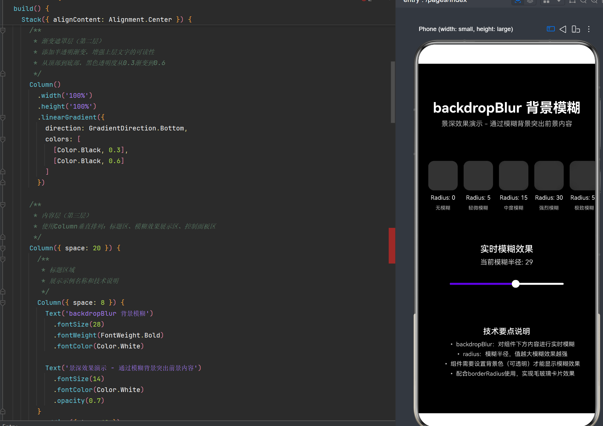Image resolution: width=603 pixels, height=426 pixels.
Task: Click 'Alignment.Center' in the Stack line
Action: (x=140, y=19)
